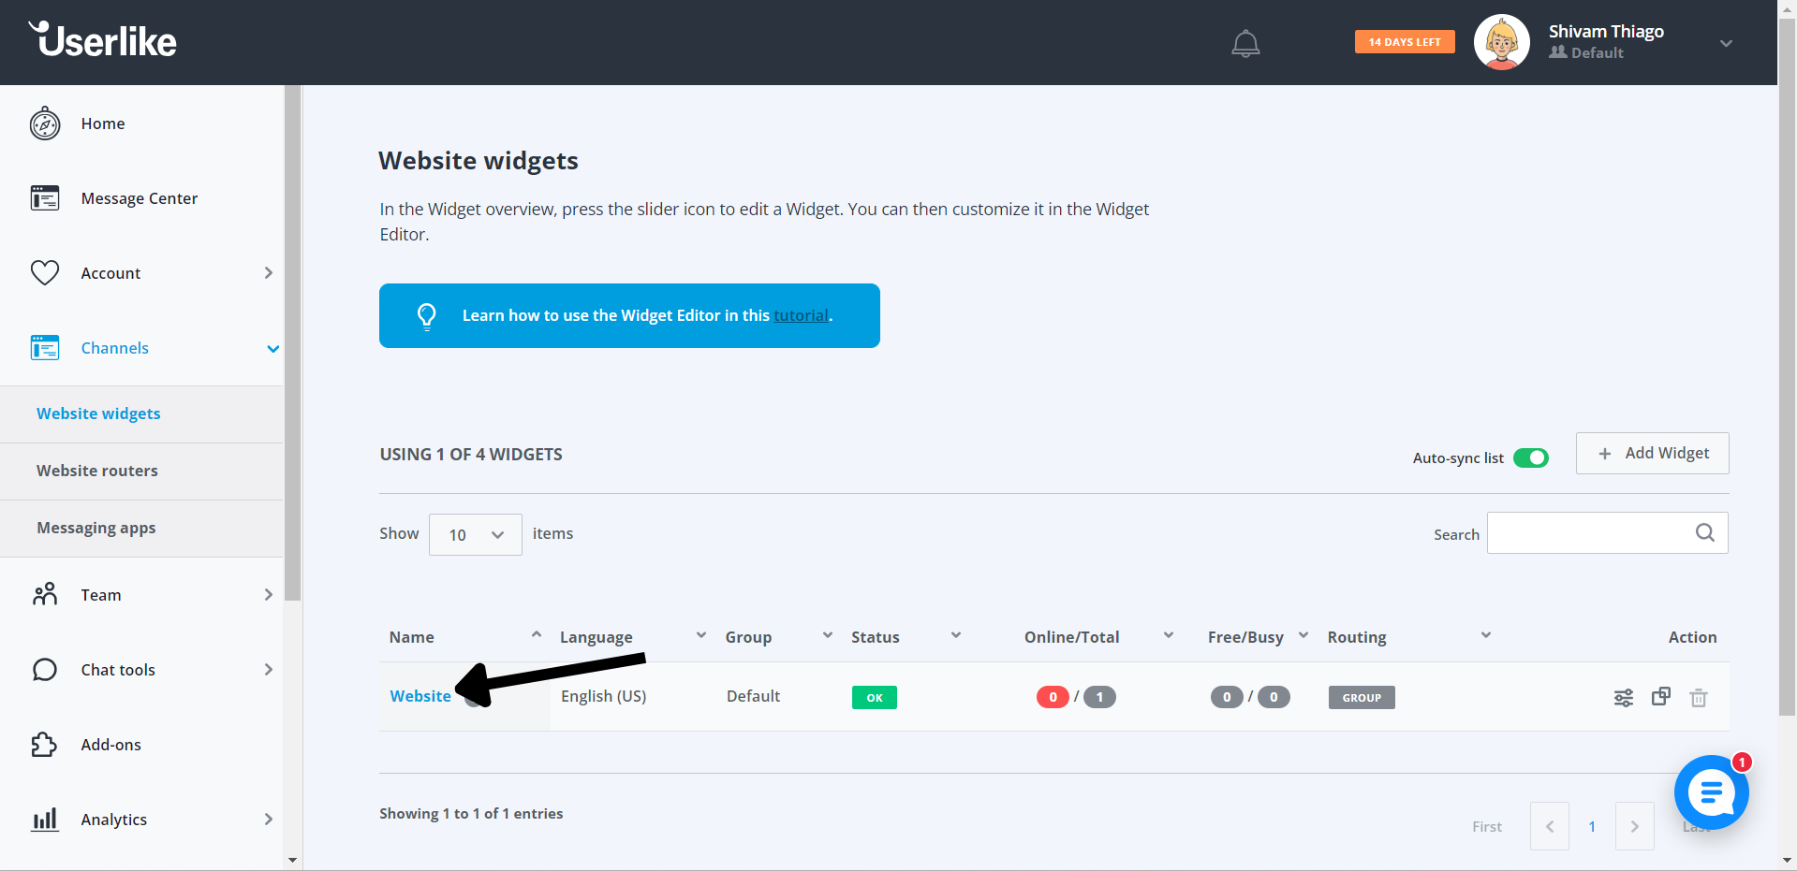Open widget editor slider icon for Website
1797x871 pixels.
(x=1624, y=697)
